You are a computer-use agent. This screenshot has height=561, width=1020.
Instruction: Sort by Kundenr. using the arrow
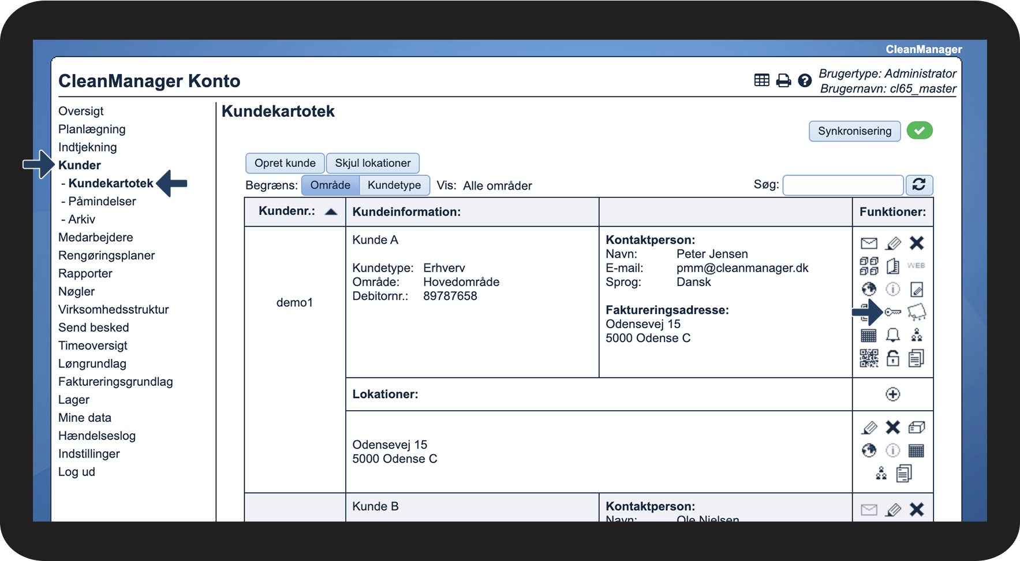331,211
